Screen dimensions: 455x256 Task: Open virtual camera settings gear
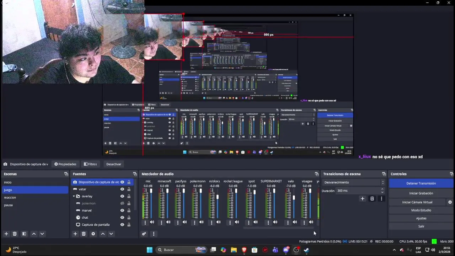point(450,202)
